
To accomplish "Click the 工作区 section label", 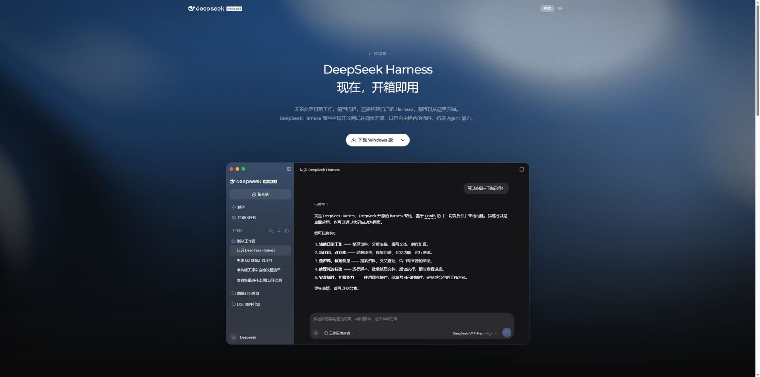I will (237, 230).
